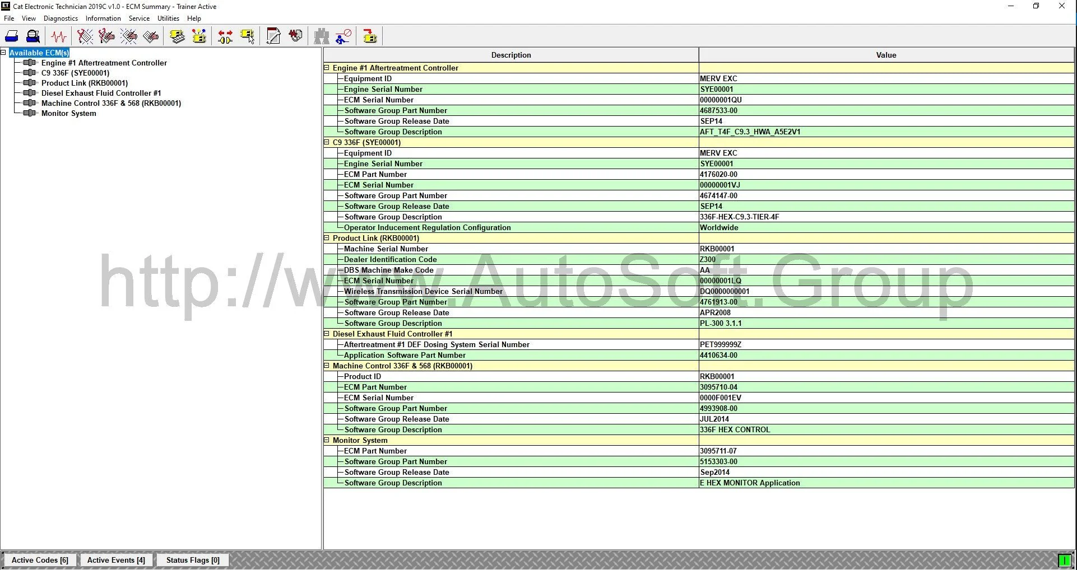1077x570 pixels.
Task: Open Print Preview with the magnifier icon
Action: [33, 37]
